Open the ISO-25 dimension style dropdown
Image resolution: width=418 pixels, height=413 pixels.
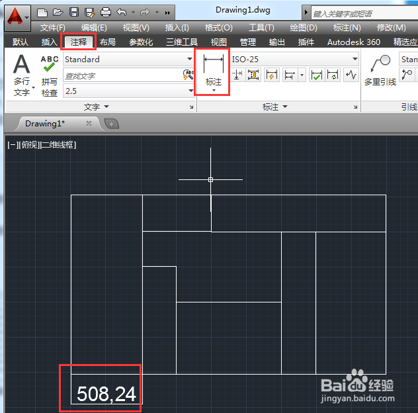(355, 59)
